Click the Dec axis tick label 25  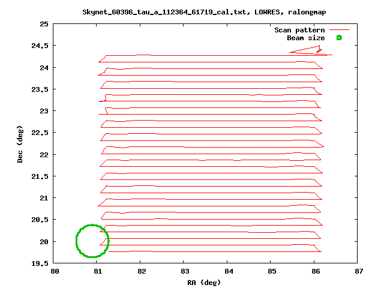tap(44, 24)
